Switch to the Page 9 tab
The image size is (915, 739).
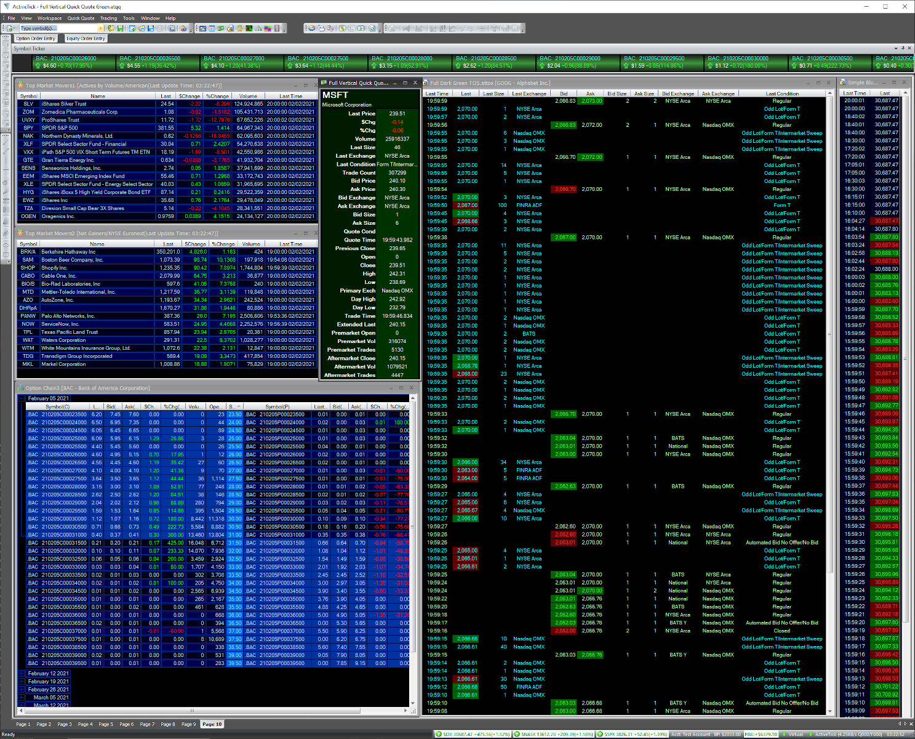(x=188, y=724)
